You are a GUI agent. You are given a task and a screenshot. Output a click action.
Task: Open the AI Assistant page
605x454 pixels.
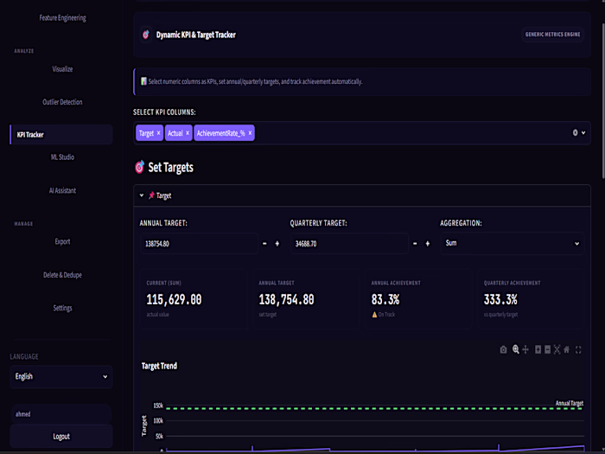(x=62, y=190)
